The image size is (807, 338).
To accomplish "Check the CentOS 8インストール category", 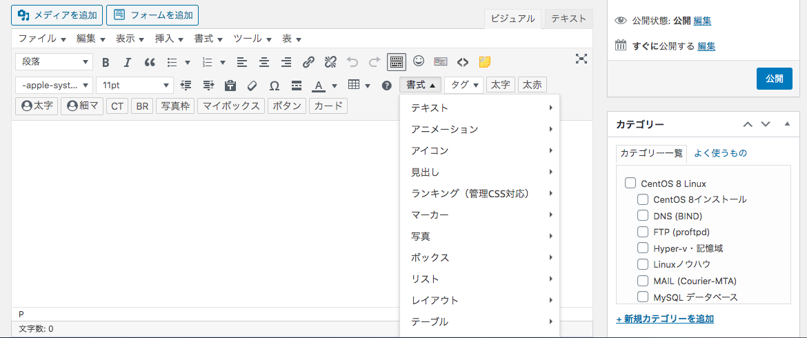I will (643, 199).
